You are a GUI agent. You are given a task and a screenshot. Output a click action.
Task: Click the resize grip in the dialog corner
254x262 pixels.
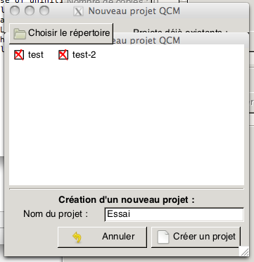(244, 251)
